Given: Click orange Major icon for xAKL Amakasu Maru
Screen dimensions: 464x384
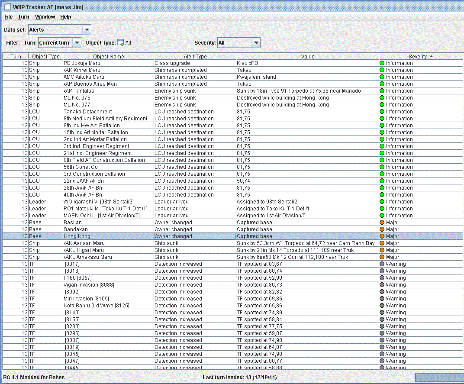Looking at the screenshot, I should click(x=382, y=257).
